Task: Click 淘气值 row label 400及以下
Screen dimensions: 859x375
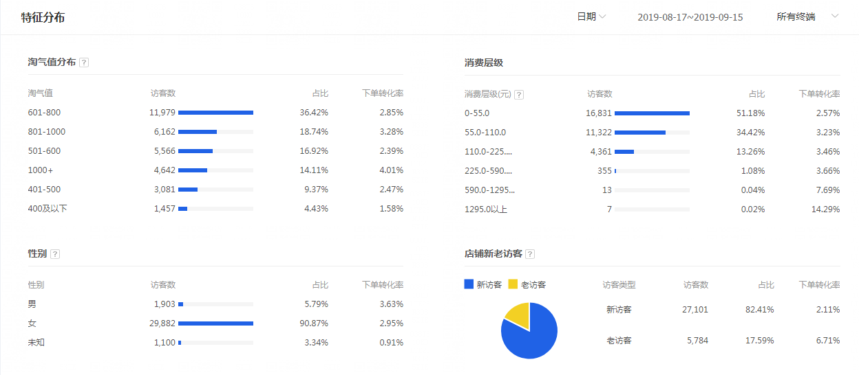Action: click(47, 209)
